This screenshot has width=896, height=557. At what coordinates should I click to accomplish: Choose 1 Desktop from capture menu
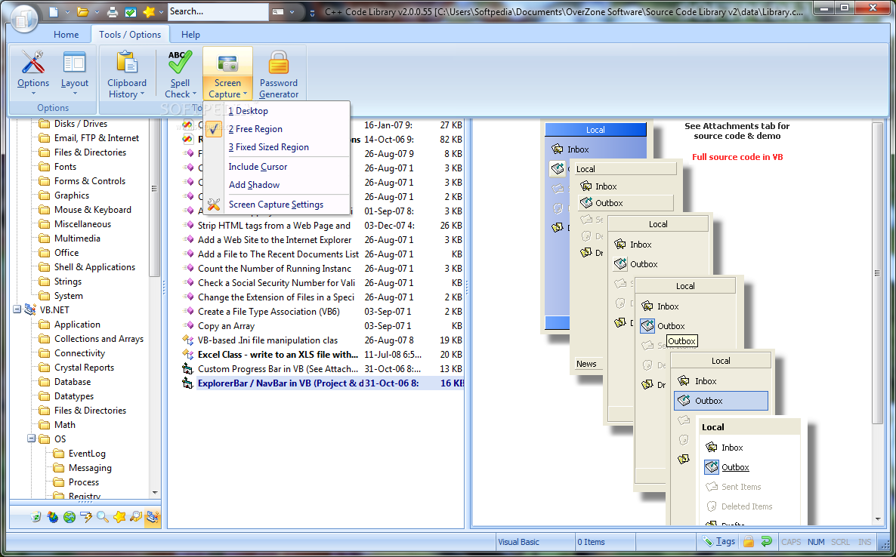click(x=277, y=111)
